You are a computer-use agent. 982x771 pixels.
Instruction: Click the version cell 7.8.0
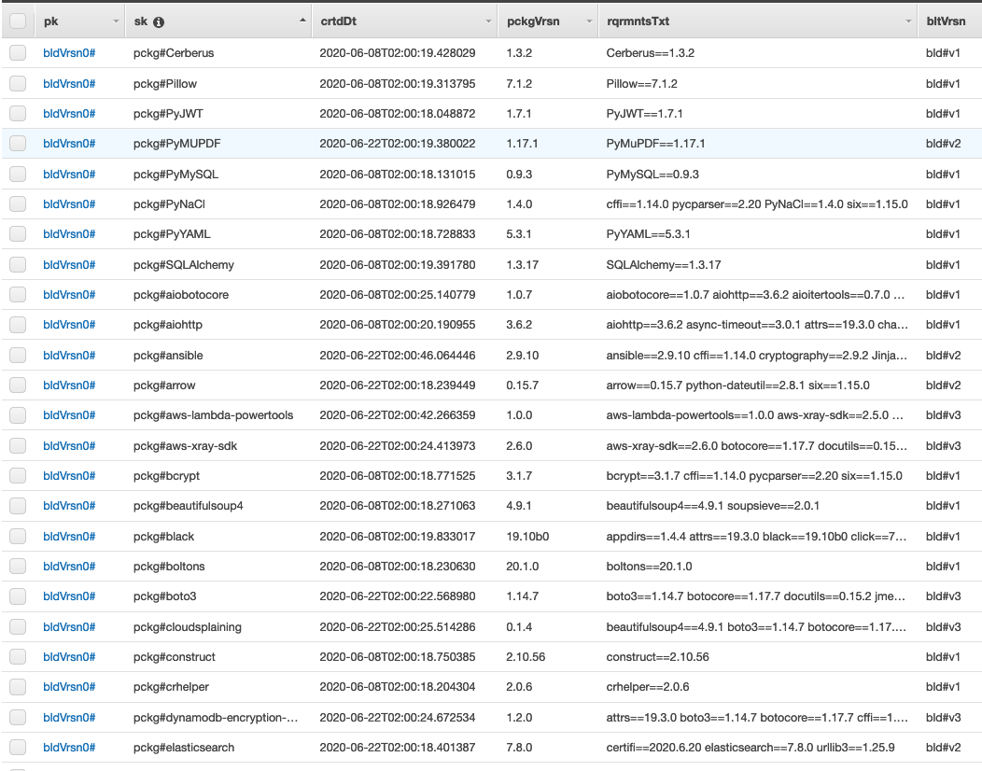click(x=519, y=748)
